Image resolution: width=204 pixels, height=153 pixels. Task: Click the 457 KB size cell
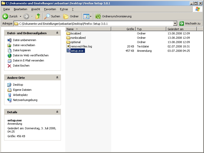(130, 51)
